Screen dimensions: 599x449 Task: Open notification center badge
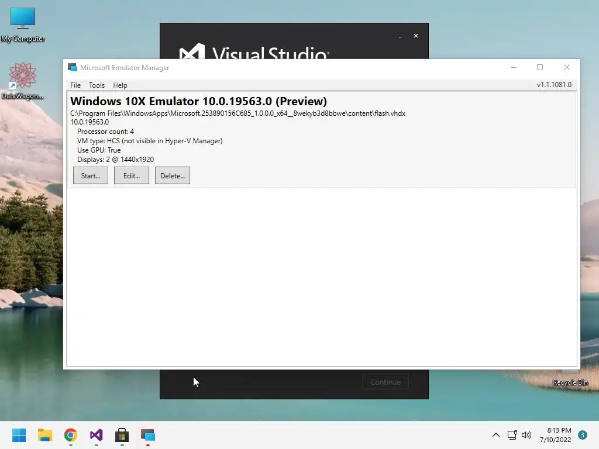(x=583, y=435)
